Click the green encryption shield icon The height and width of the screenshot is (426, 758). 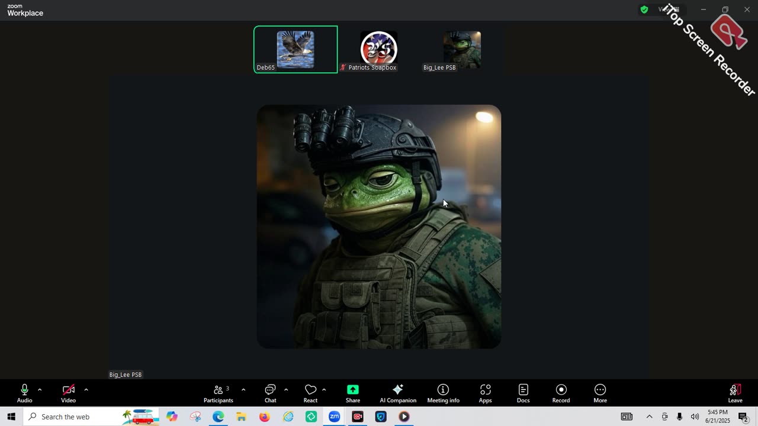click(x=644, y=9)
